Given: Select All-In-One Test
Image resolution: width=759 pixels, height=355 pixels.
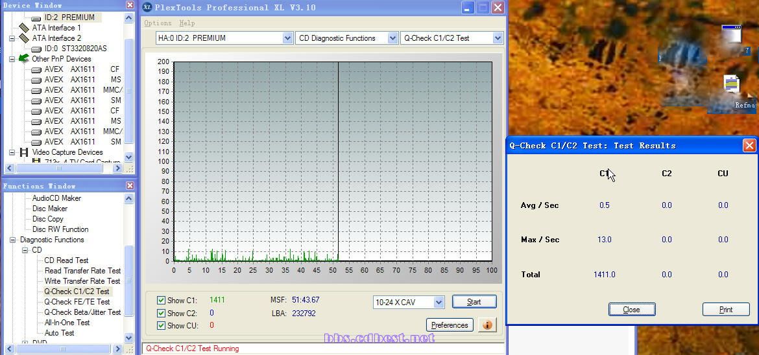Looking at the screenshot, I should [67, 323].
